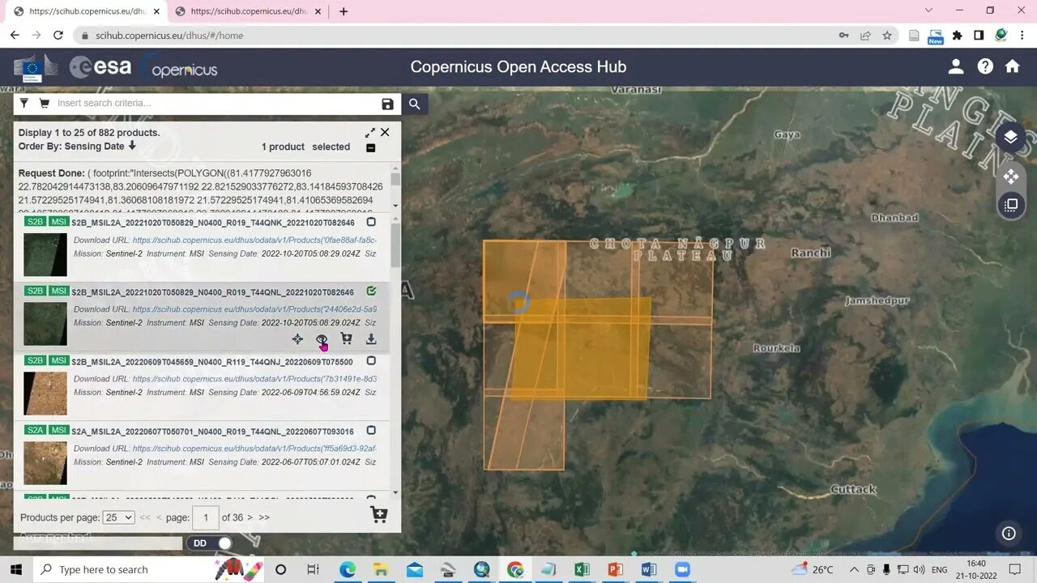This screenshot has width=1037, height=583.
Task: Follow the download URL of the S2A T44QNL product
Action: click(254, 449)
